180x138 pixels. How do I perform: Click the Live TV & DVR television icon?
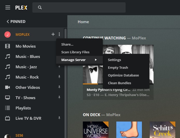[8, 118]
